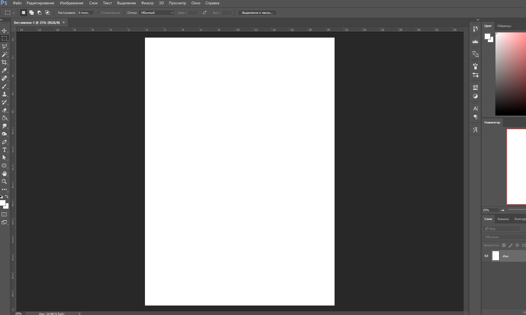Expand status bar info arrow
Image resolution: width=526 pixels, height=315 pixels.
[x=79, y=313]
